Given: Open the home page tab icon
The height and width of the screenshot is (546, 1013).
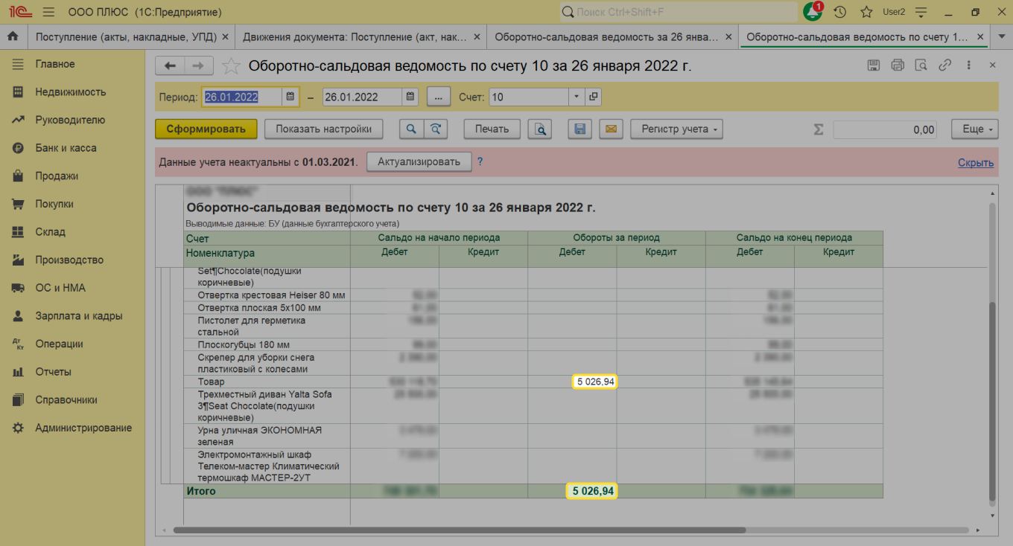Looking at the screenshot, I should [13, 36].
